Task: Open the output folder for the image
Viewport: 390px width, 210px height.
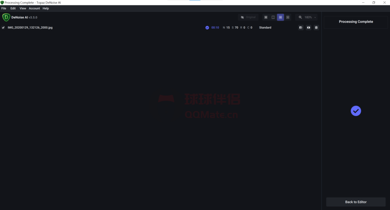Action: pyautogui.click(x=300, y=28)
